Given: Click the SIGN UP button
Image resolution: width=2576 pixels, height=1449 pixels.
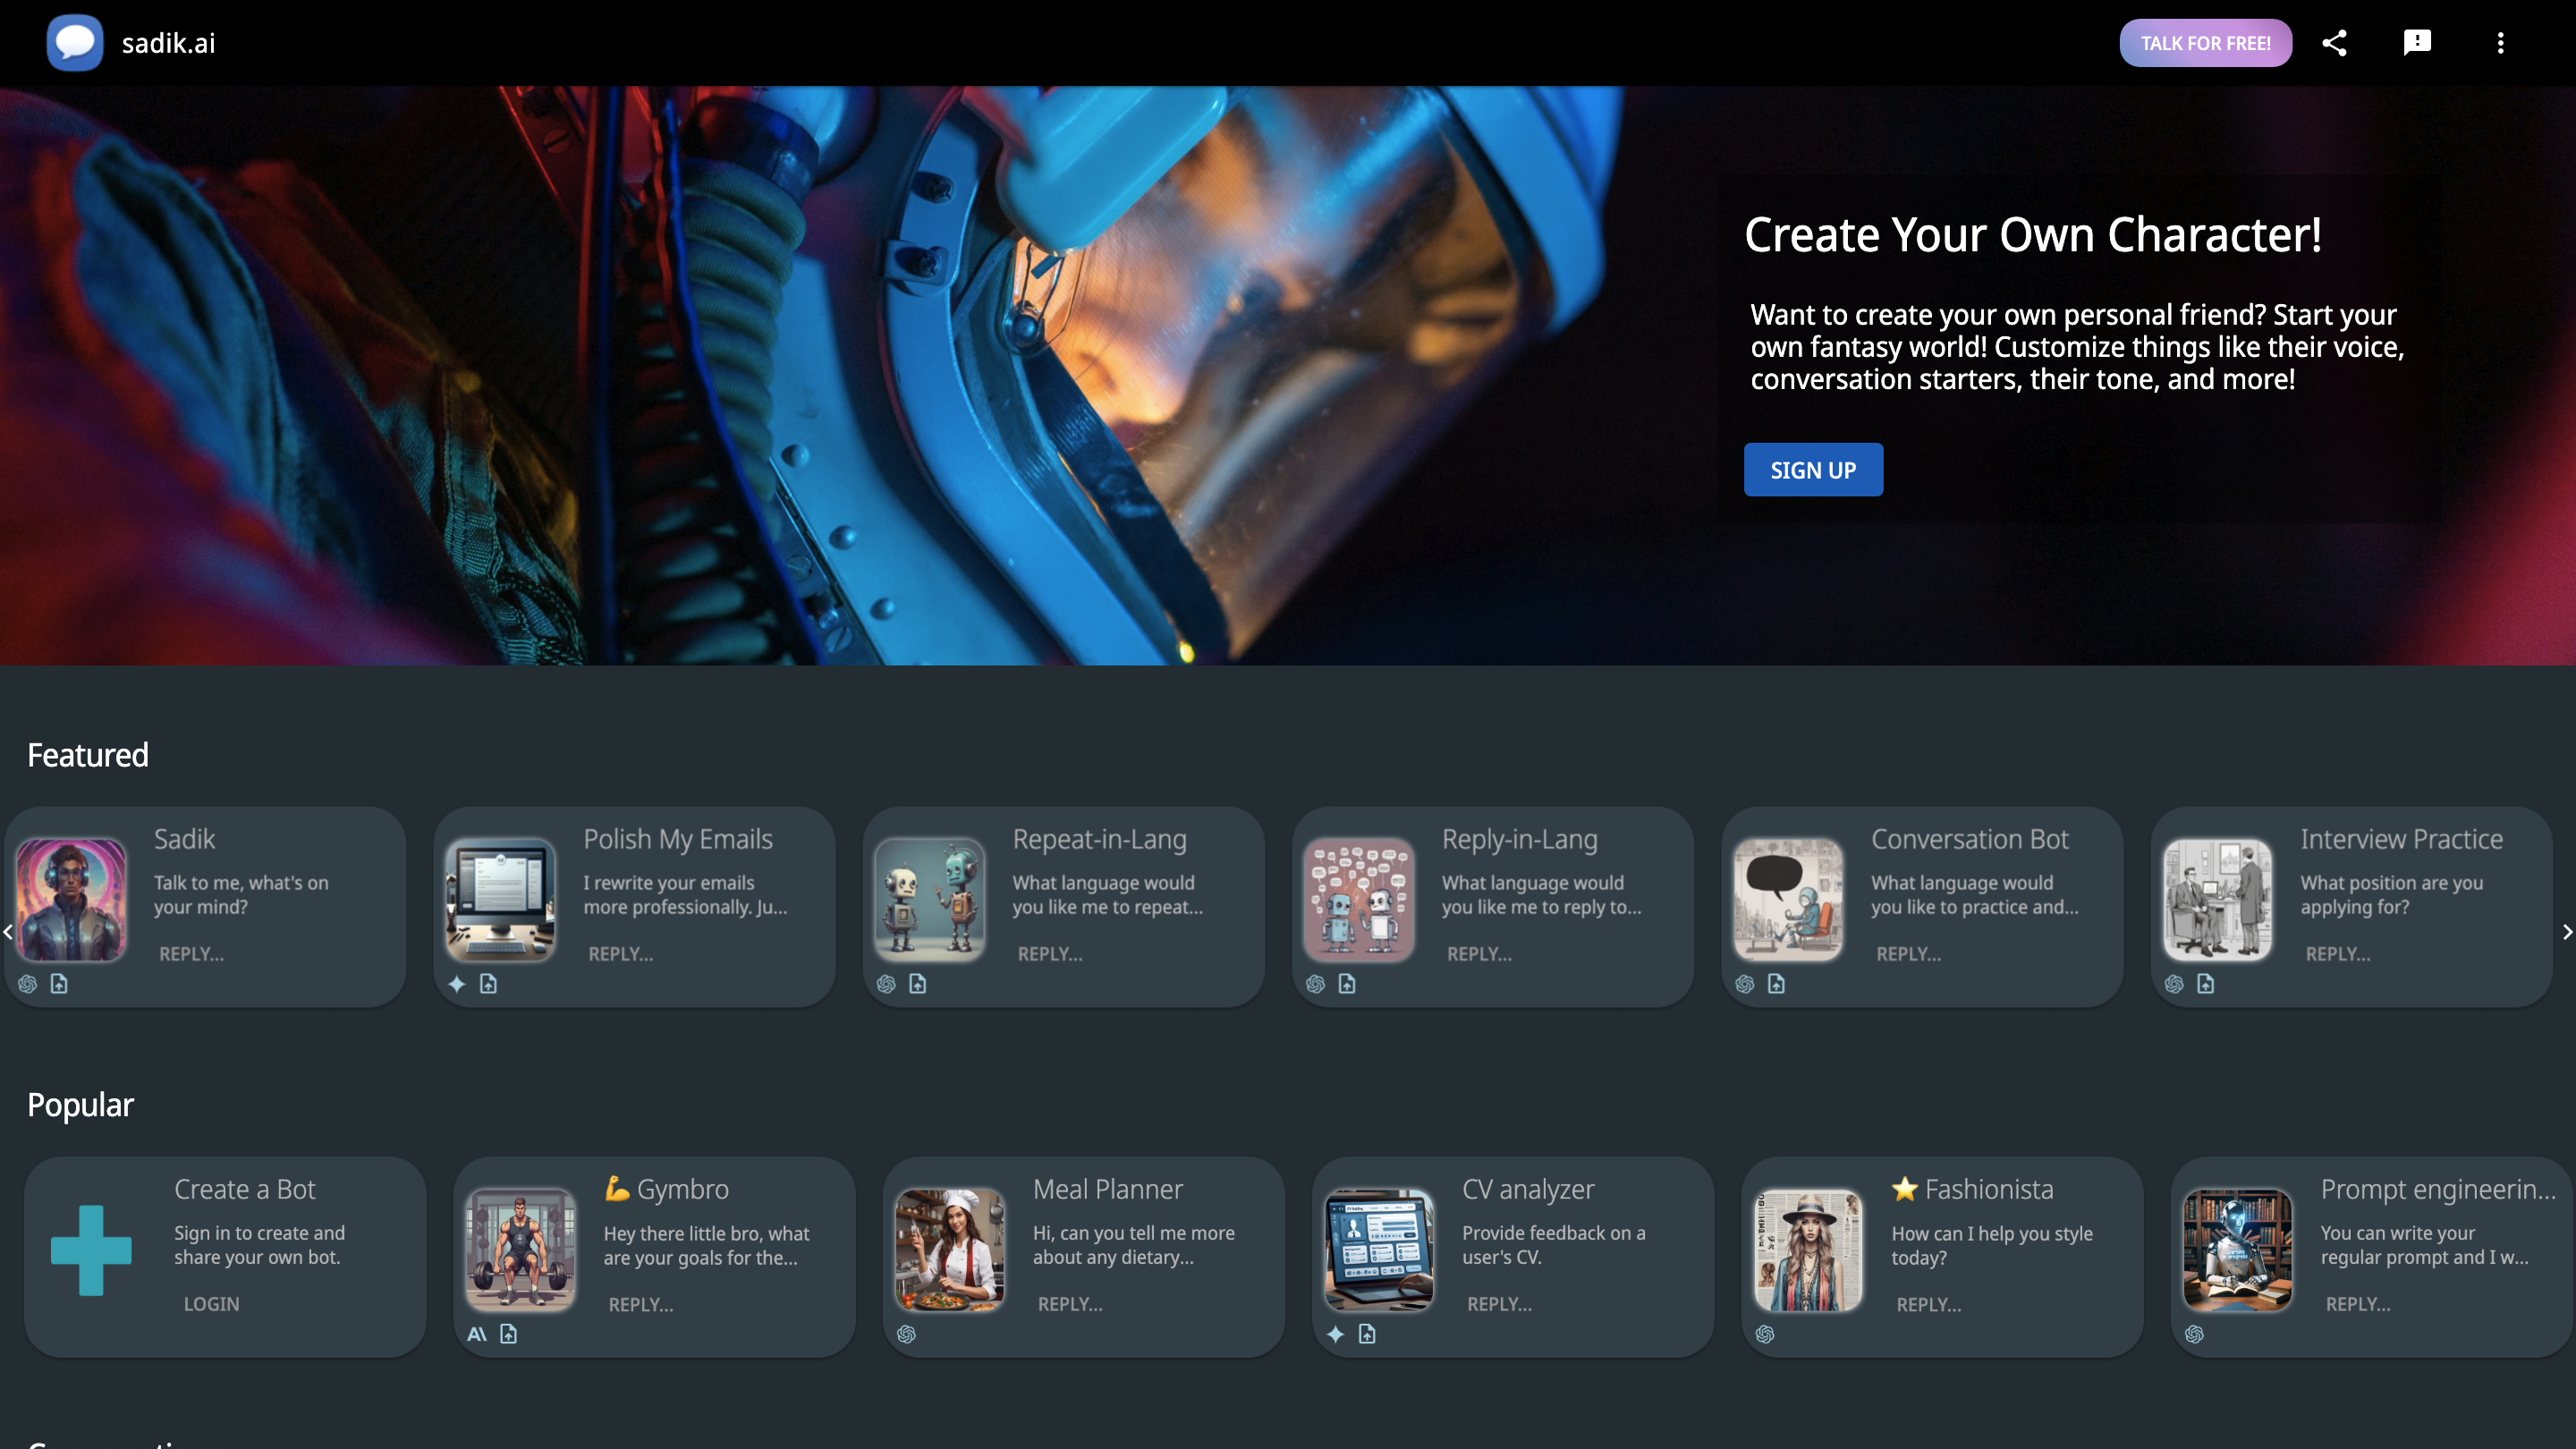Looking at the screenshot, I should tap(1813, 470).
